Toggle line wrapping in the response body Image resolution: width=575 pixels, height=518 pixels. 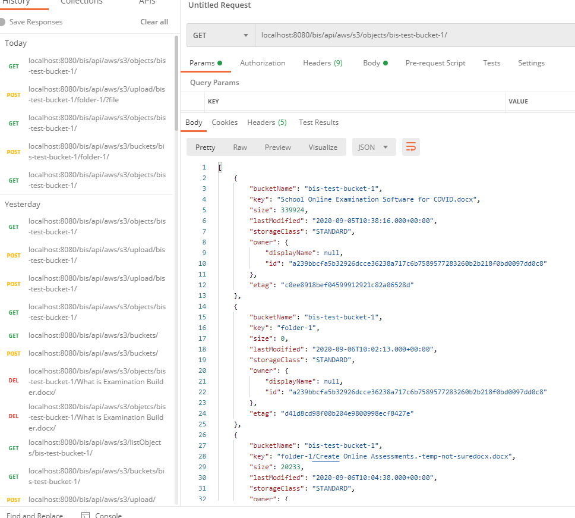coord(410,147)
